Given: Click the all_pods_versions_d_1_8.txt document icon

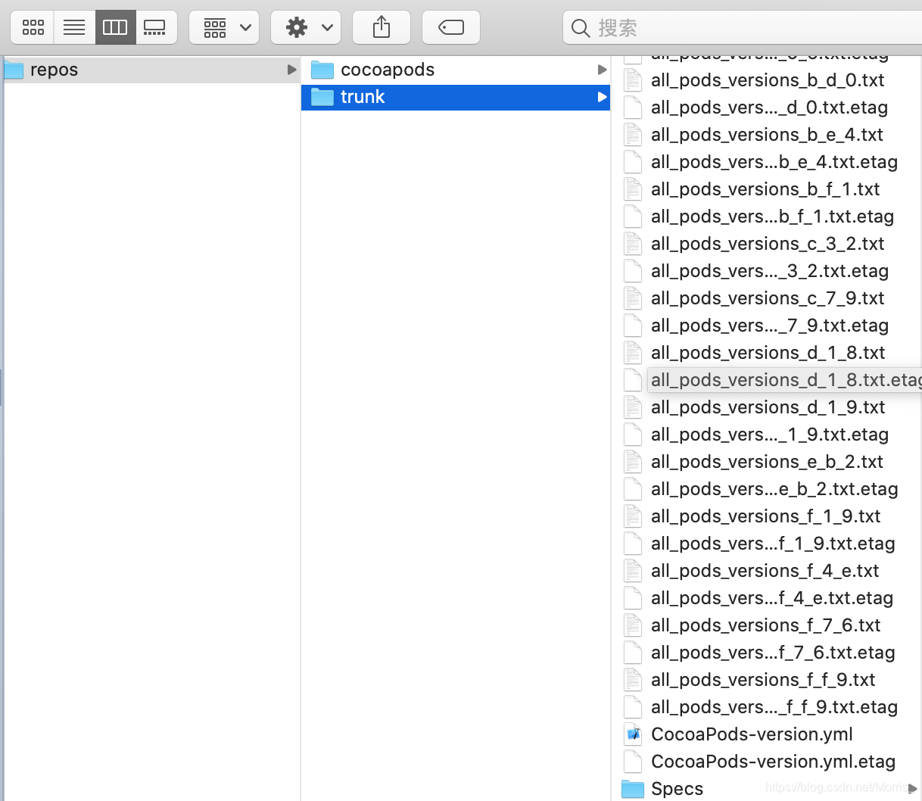Looking at the screenshot, I should [x=633, y=353].
